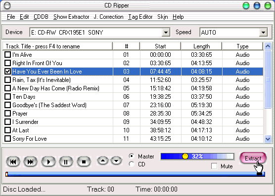This screenshot has width=275, height=196.
Task: Click the playback position seek bar
Action: (135, 174)
